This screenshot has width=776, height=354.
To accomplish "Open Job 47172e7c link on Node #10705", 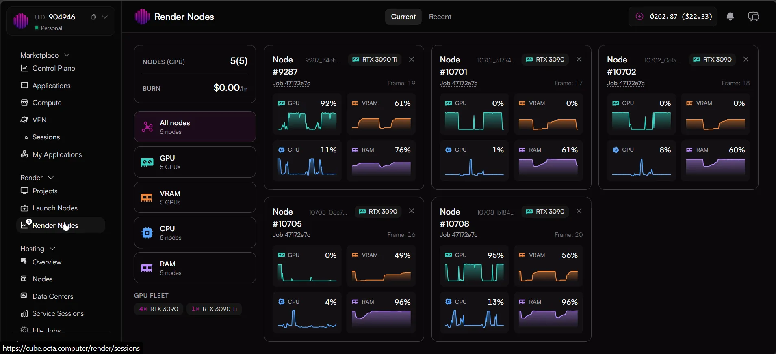I will [291, 235].
